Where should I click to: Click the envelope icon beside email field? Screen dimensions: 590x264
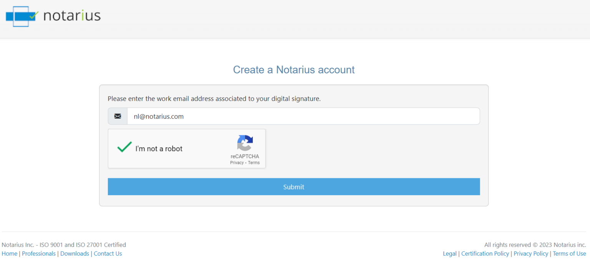(118, 116)
